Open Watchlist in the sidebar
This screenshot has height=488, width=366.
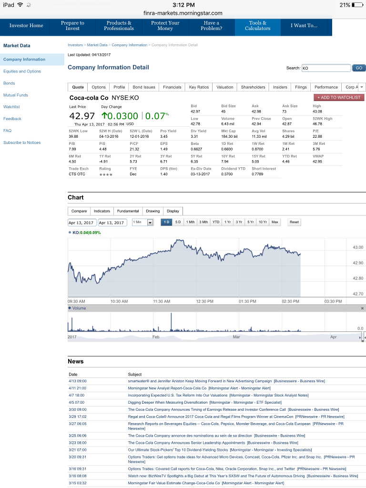point(11,107)
